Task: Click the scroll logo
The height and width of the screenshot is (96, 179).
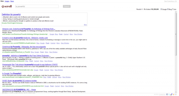Action: pyautogui.click(x=7, y=6)
